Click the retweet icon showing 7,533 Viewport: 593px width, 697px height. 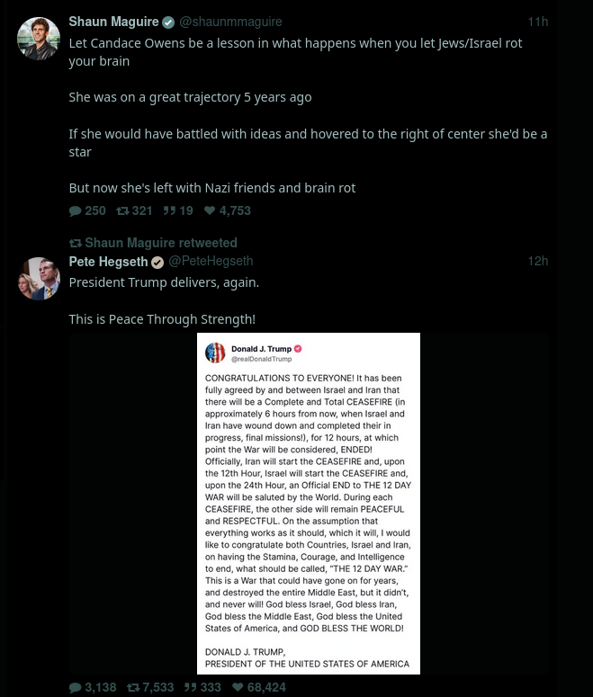pyautogui.click(x=133, y=688)
